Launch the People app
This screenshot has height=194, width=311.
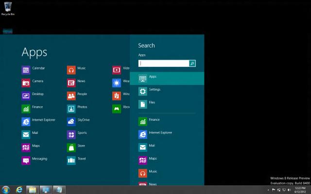click(77, 96)
